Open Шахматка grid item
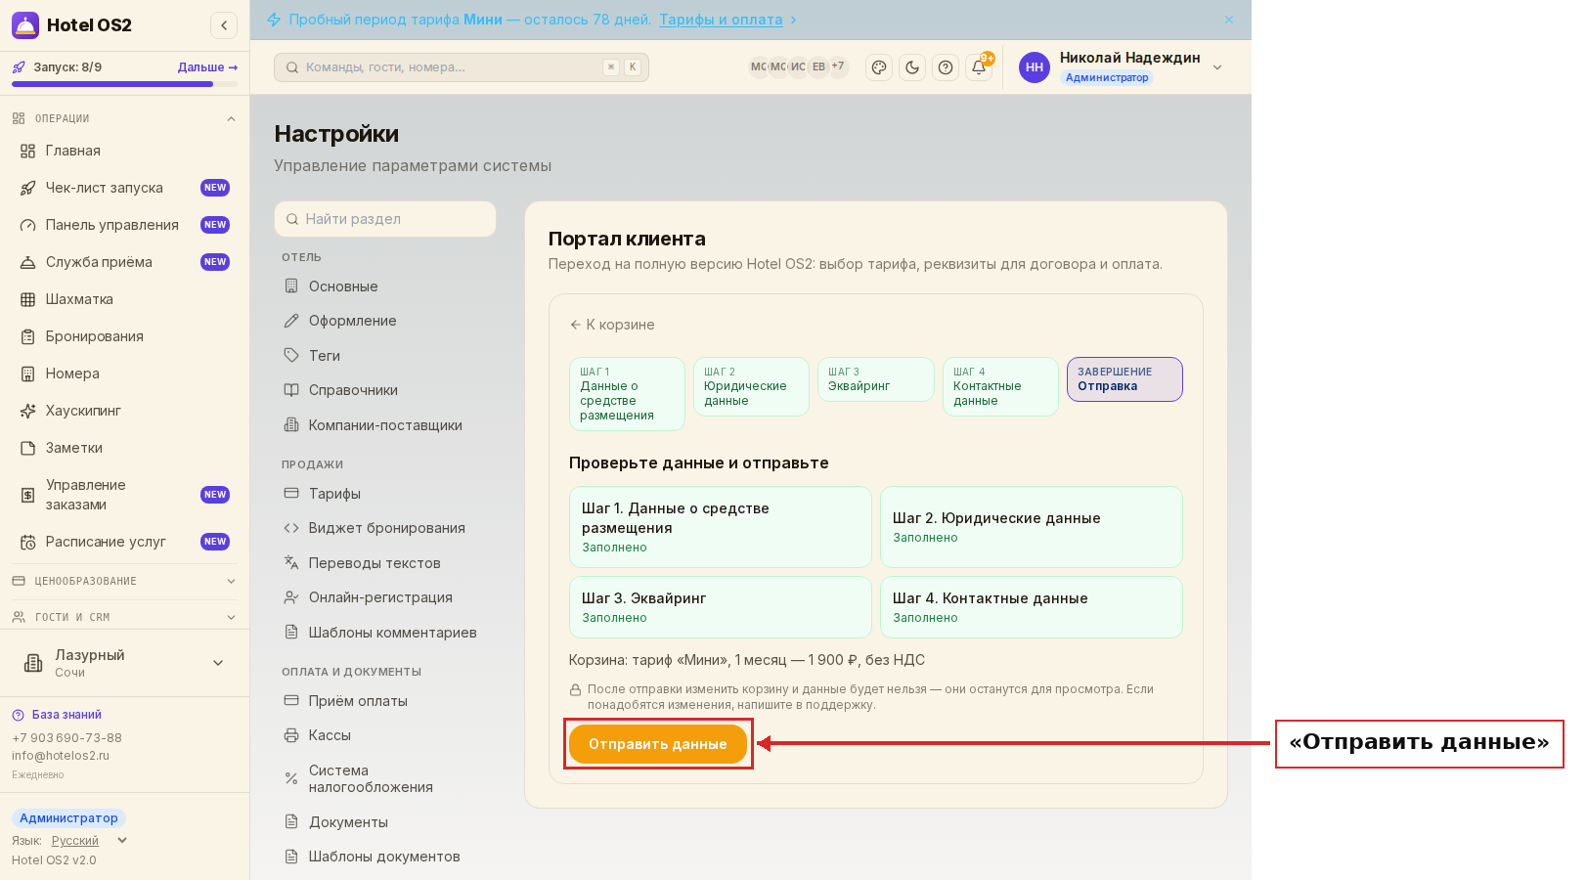Screen dimensions: 1587x880 tap(125, 299)
